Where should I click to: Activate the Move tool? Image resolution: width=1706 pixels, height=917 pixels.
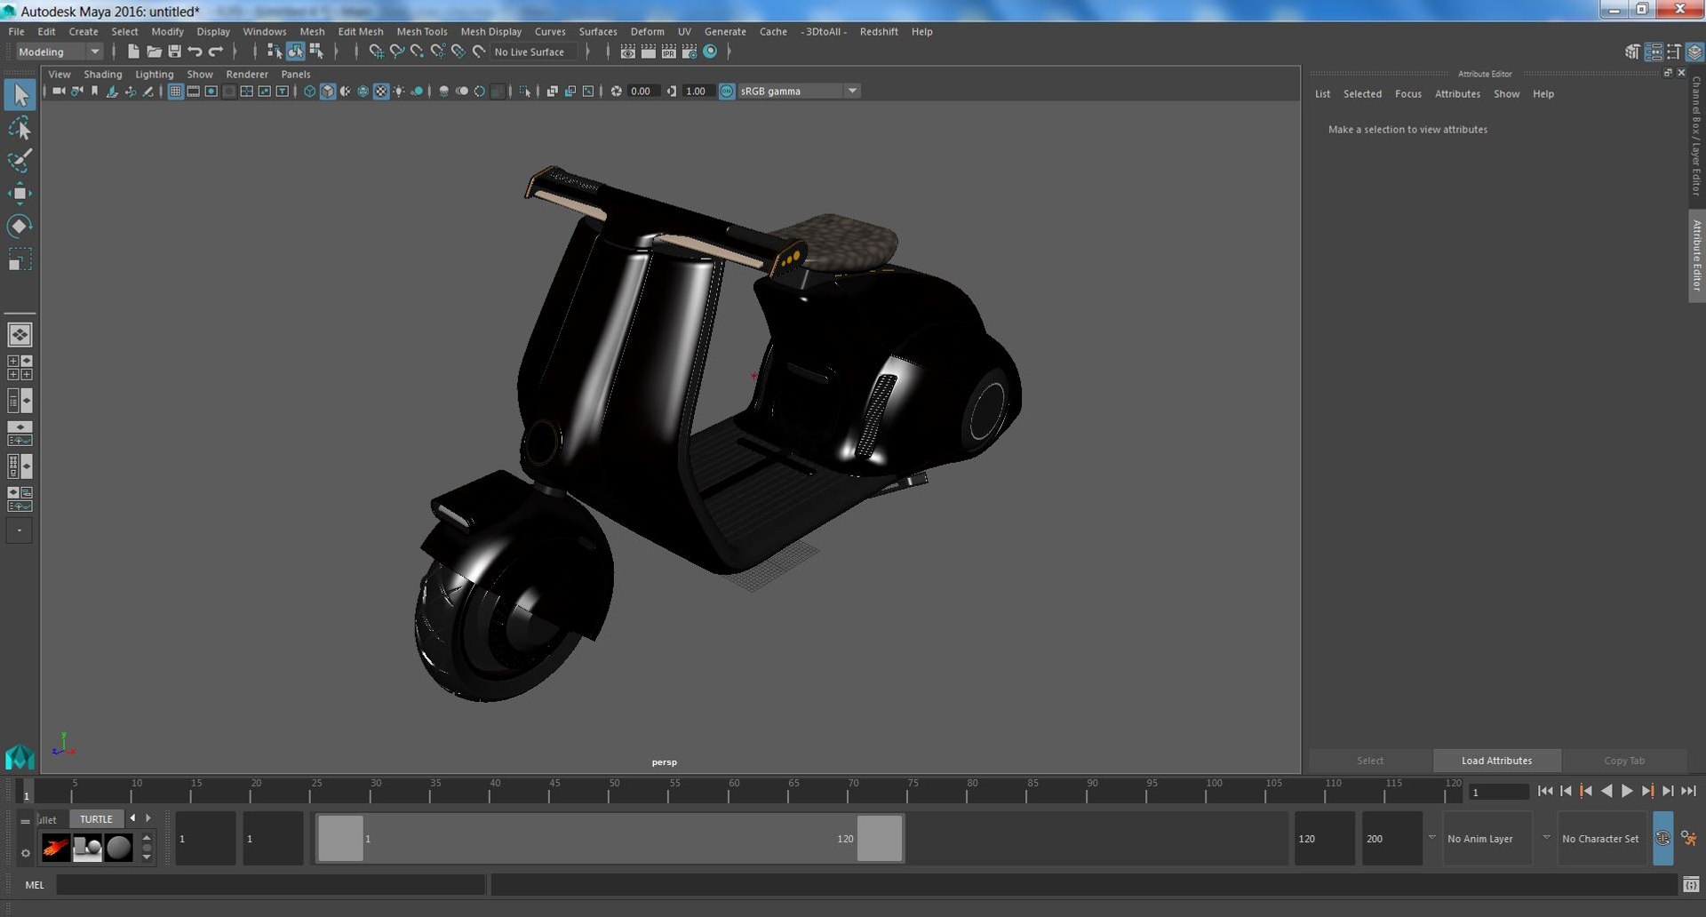click(20, 194)
